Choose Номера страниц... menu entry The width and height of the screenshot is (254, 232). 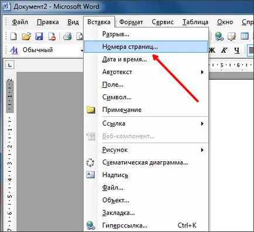click(146, 47)
